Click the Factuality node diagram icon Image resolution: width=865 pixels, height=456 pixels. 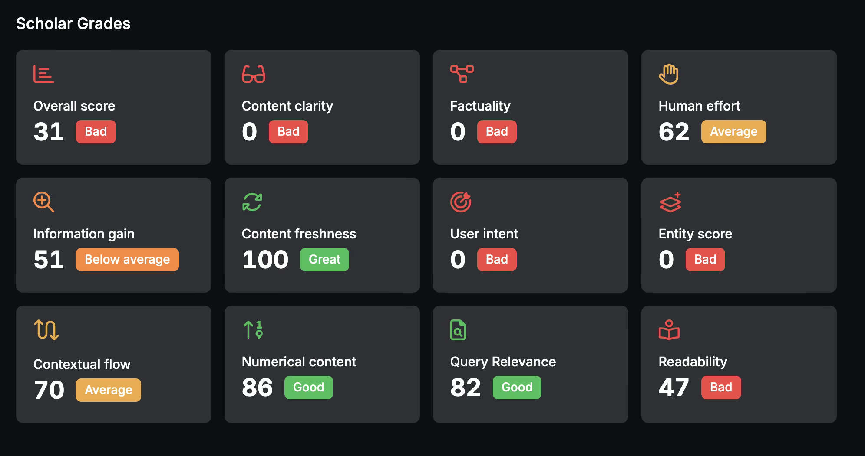click(x=462, y=74)
